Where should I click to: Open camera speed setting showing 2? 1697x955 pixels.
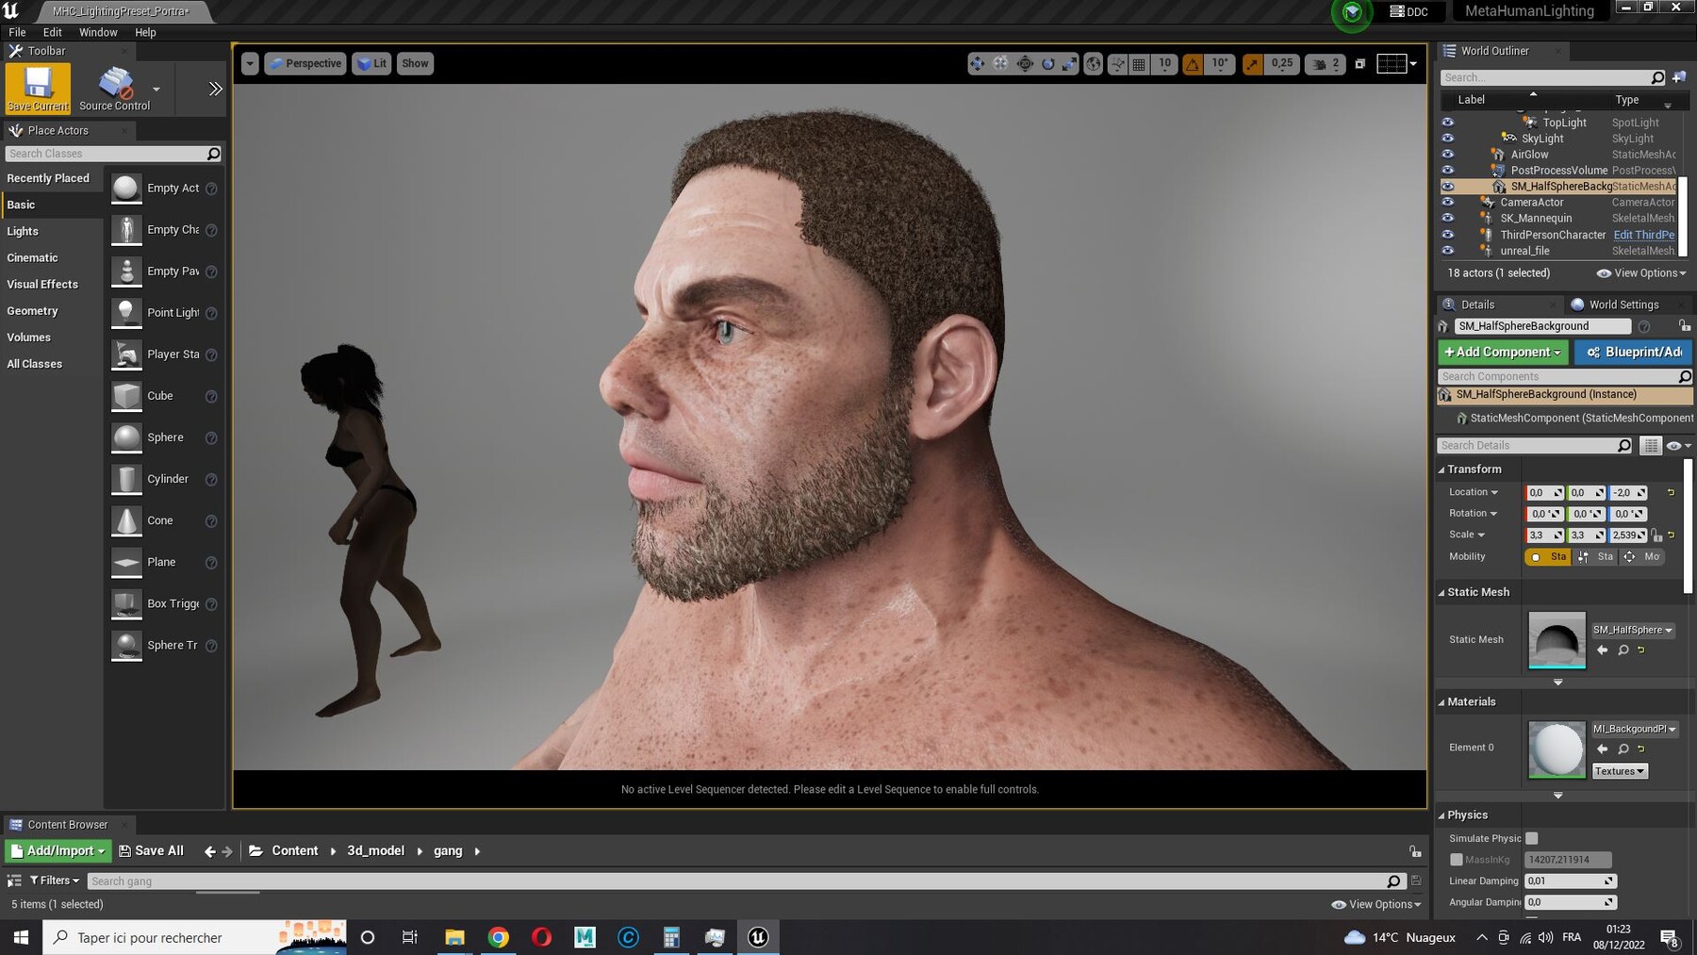tap(1326, 64)
